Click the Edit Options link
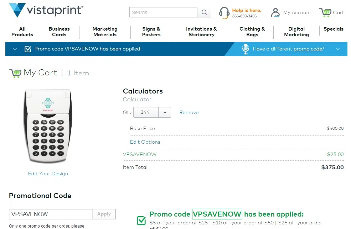 (145, 142)
